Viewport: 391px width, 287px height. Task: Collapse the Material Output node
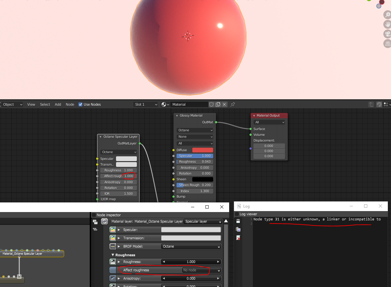[254, 116]
